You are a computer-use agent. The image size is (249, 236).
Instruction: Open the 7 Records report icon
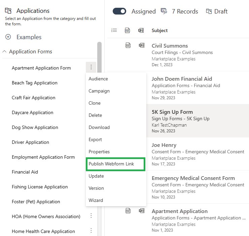pos(164,11)
